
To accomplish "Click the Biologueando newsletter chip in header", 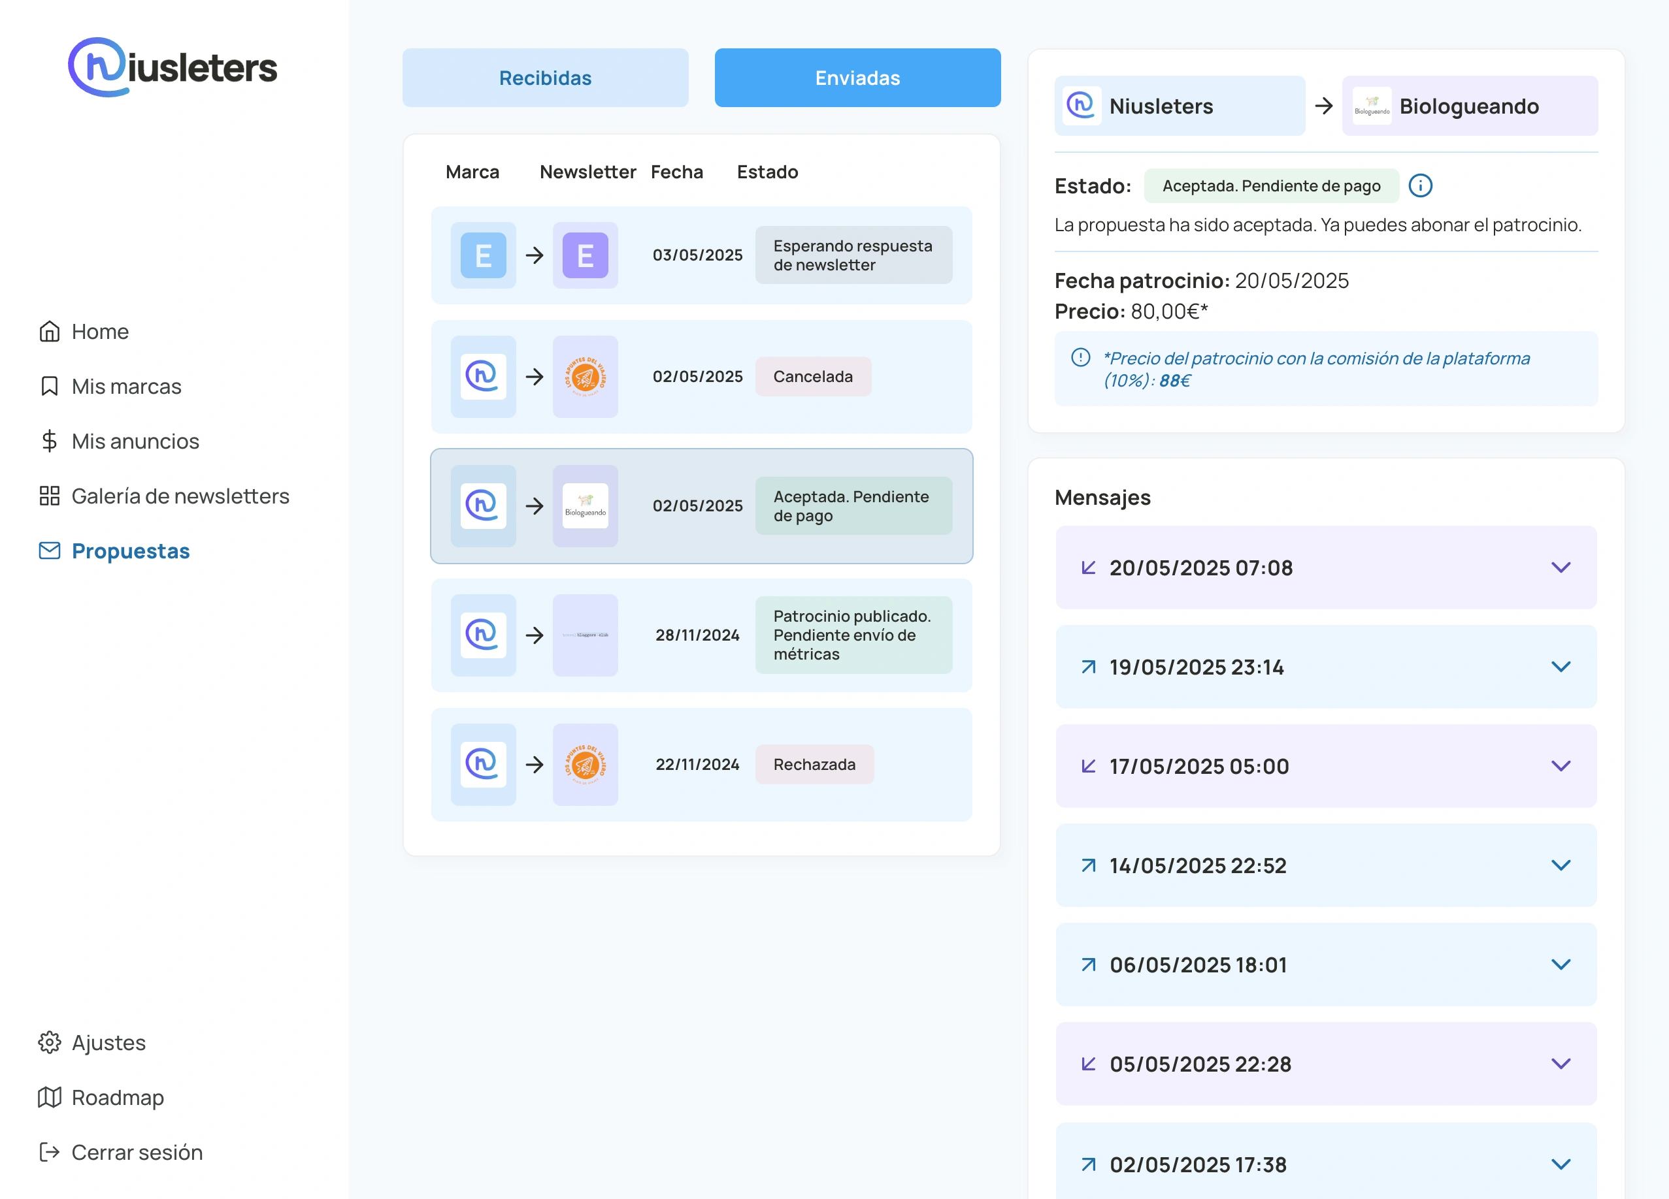I will point(1469,106).
